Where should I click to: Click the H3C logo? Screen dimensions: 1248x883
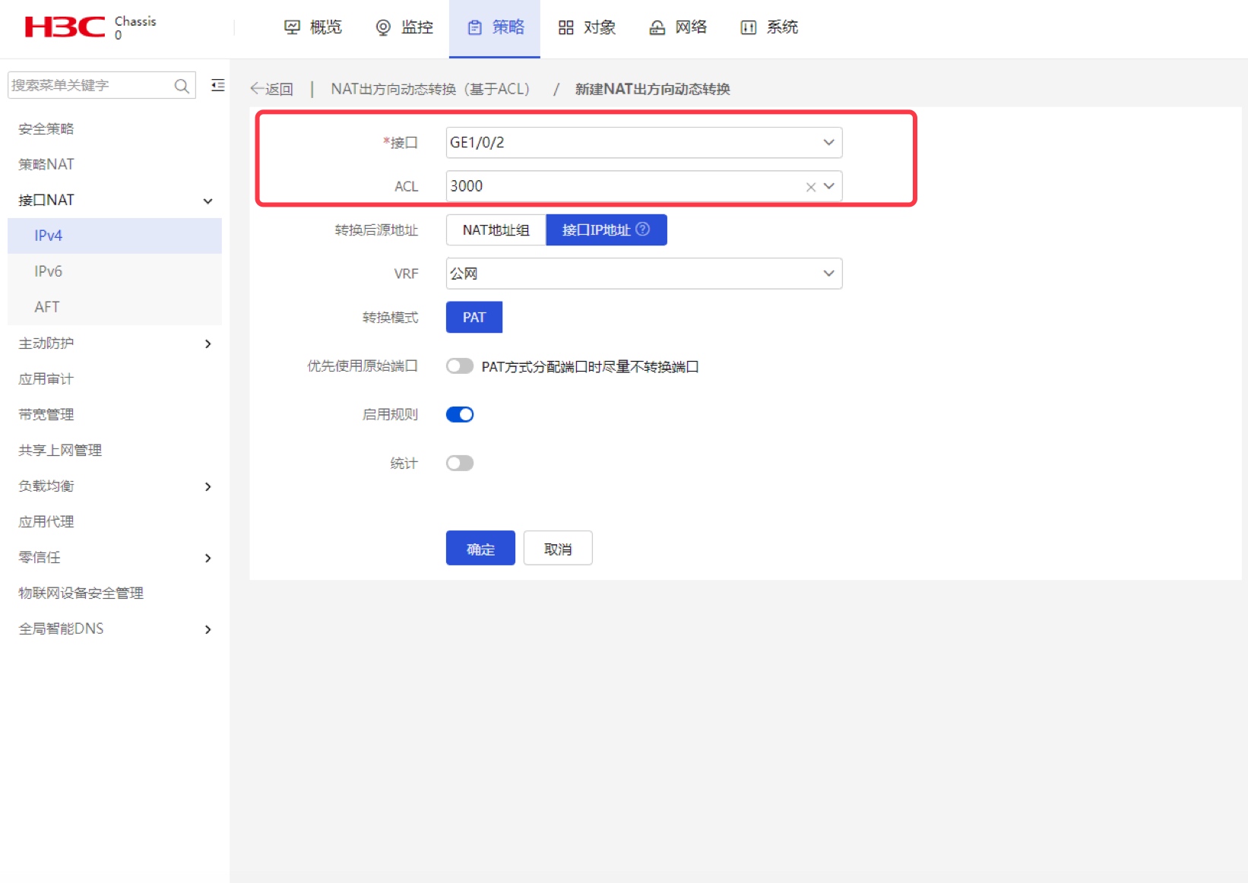65,27
